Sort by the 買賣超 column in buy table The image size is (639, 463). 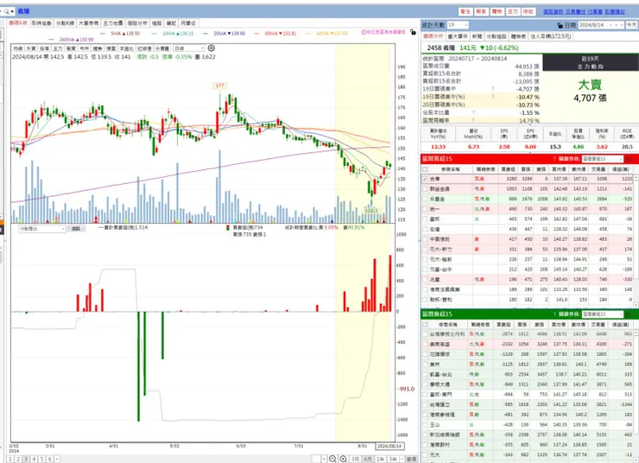pos(509,168)
